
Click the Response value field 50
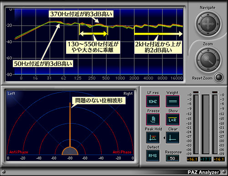pos(172,158)
